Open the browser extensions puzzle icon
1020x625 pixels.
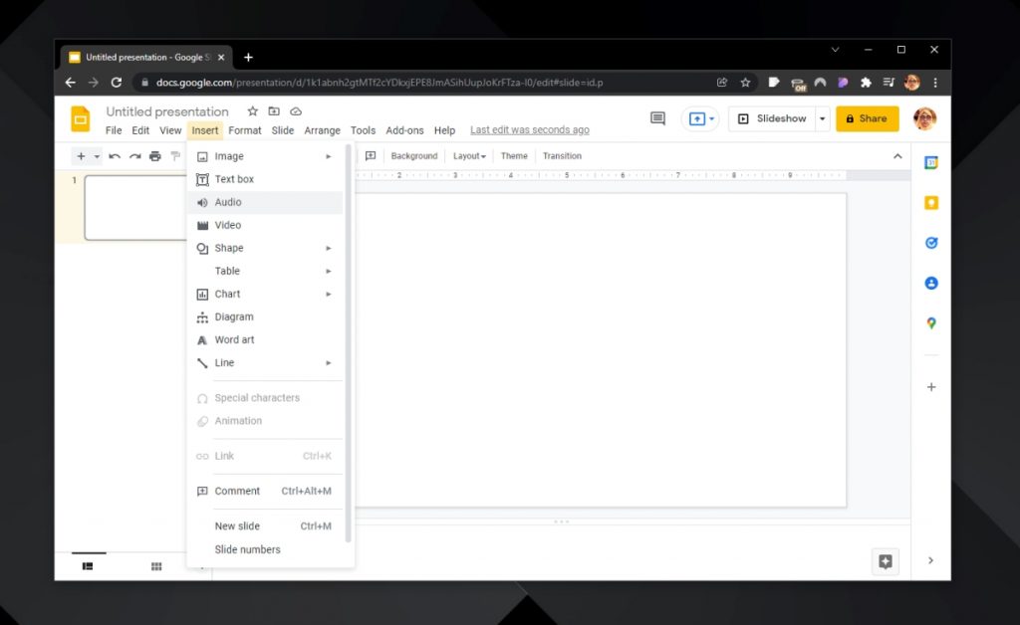(866, 83)
